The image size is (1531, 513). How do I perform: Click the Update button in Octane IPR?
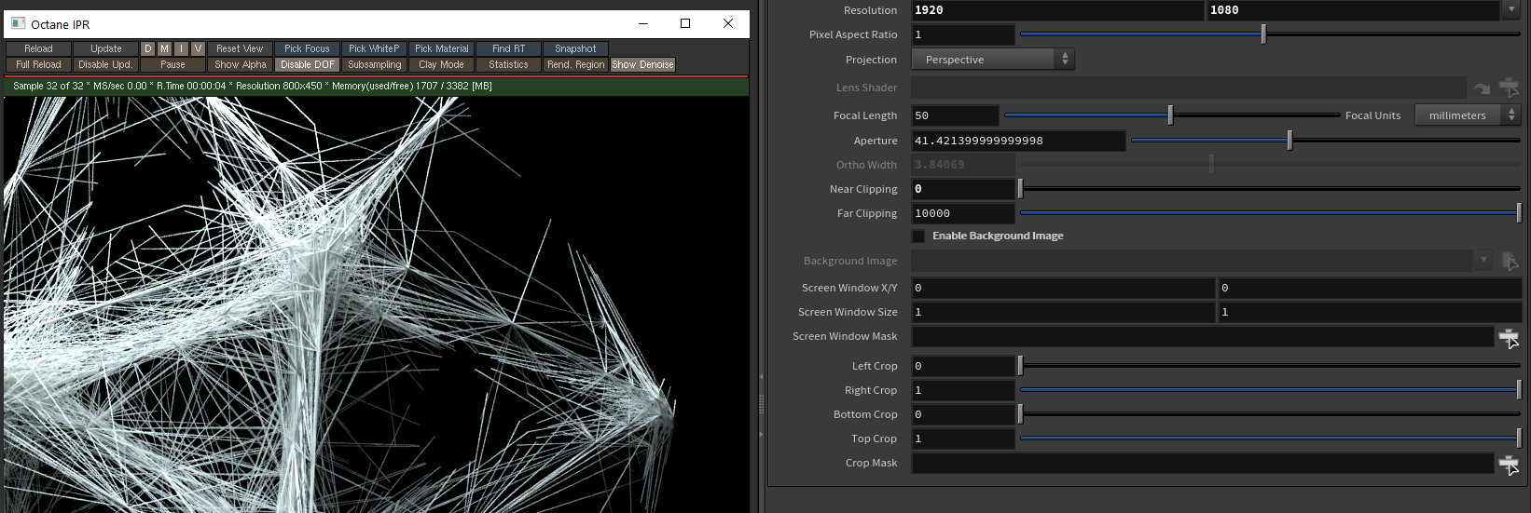(x=106, y=48)
